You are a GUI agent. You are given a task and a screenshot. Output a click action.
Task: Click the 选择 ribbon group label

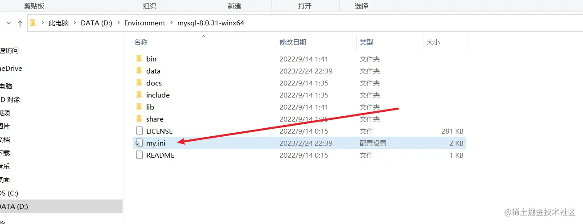(x=361, y=6)
